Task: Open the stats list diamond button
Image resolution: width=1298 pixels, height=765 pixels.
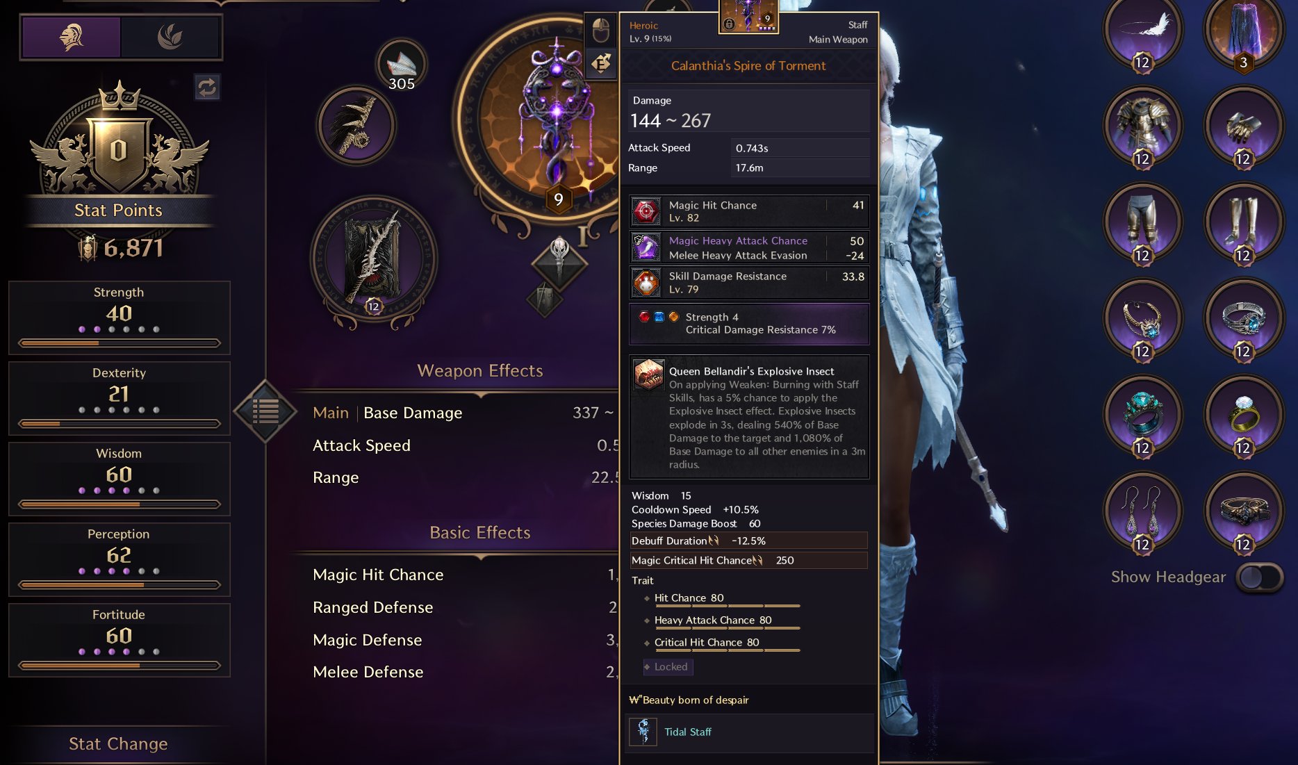Action: pos(265,411)
